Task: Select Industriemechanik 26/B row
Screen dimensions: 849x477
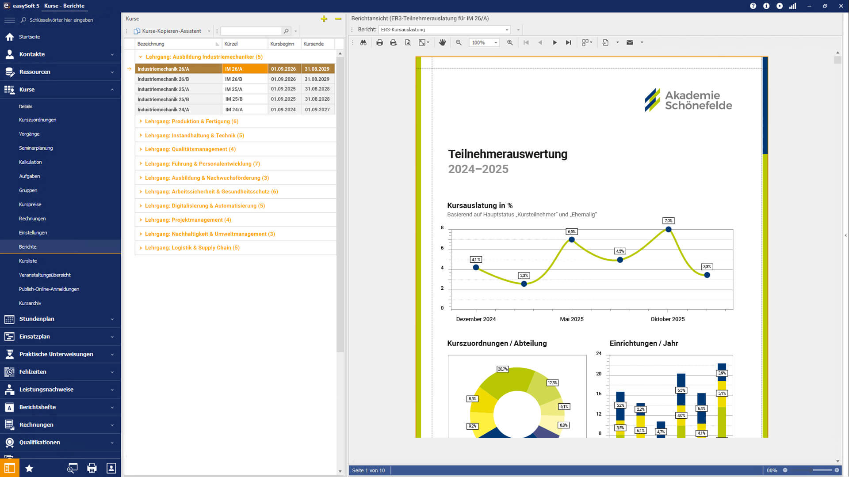Action: 235,79
